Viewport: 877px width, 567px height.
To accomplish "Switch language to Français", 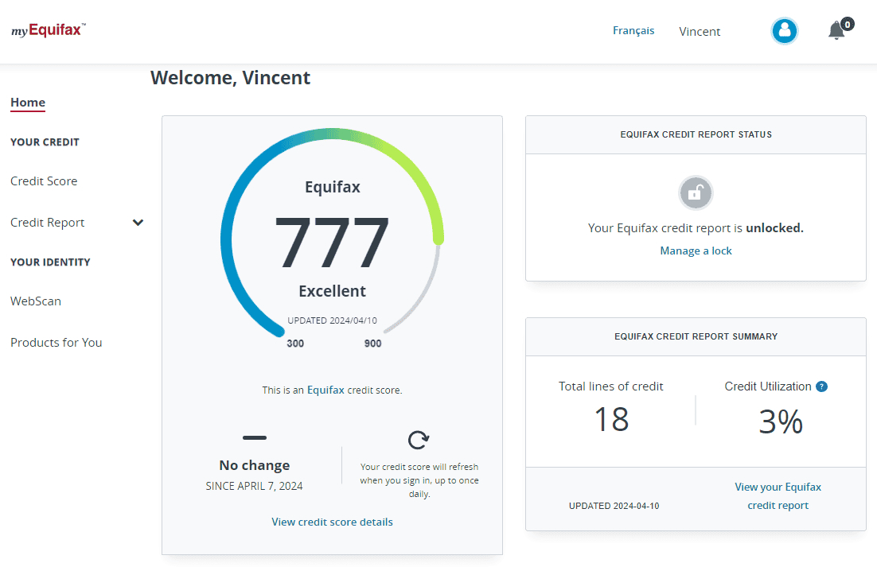I will point(633,29).
